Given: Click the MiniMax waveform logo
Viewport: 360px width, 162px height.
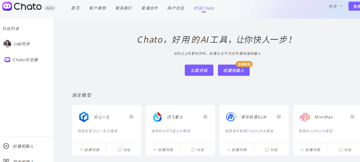Looking at the screenshot, I should point(305,117).
